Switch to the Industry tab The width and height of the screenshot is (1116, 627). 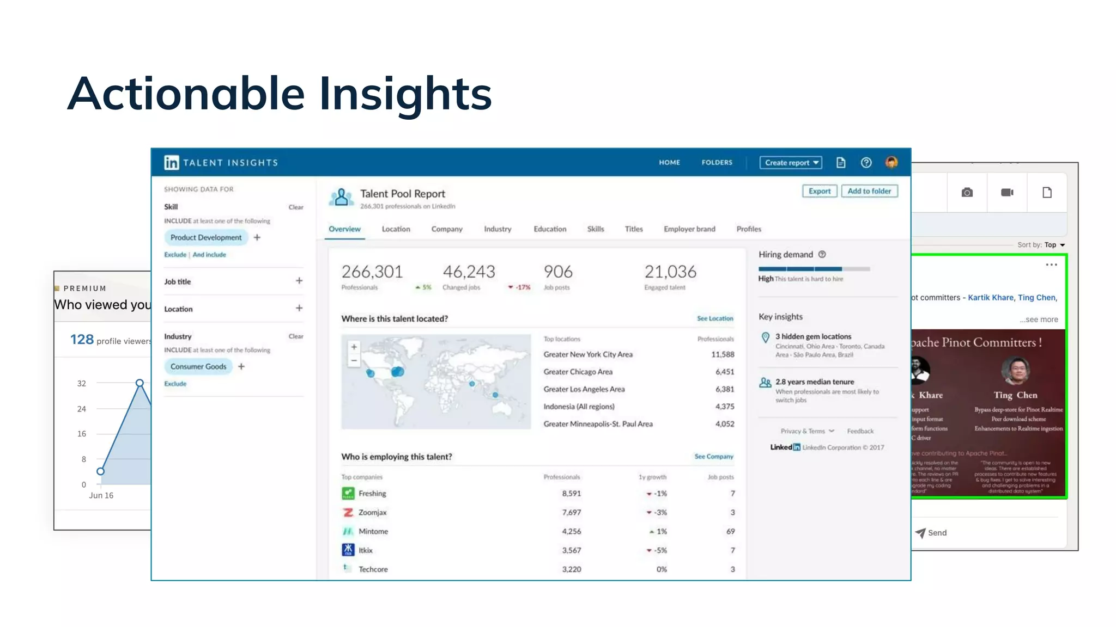[498, 229]
